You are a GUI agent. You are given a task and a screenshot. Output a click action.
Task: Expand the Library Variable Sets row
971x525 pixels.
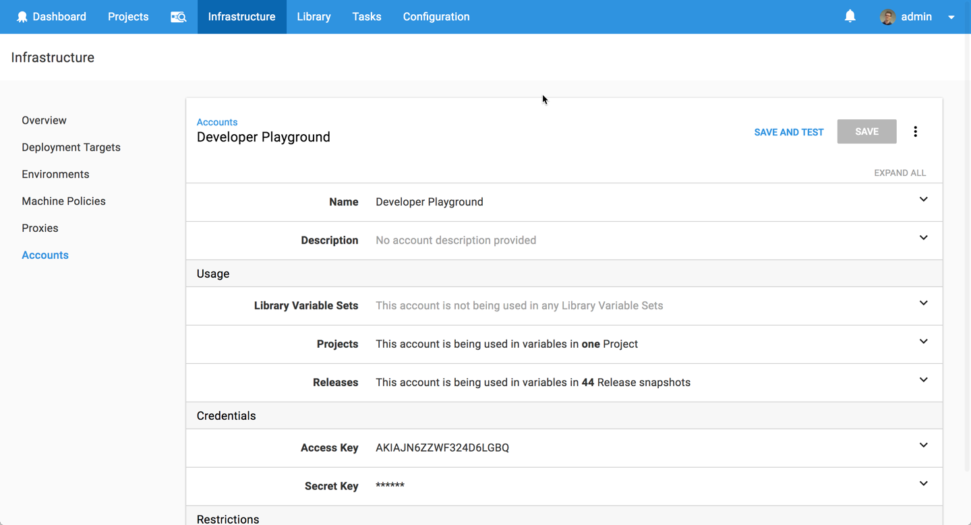click(923, 303)
